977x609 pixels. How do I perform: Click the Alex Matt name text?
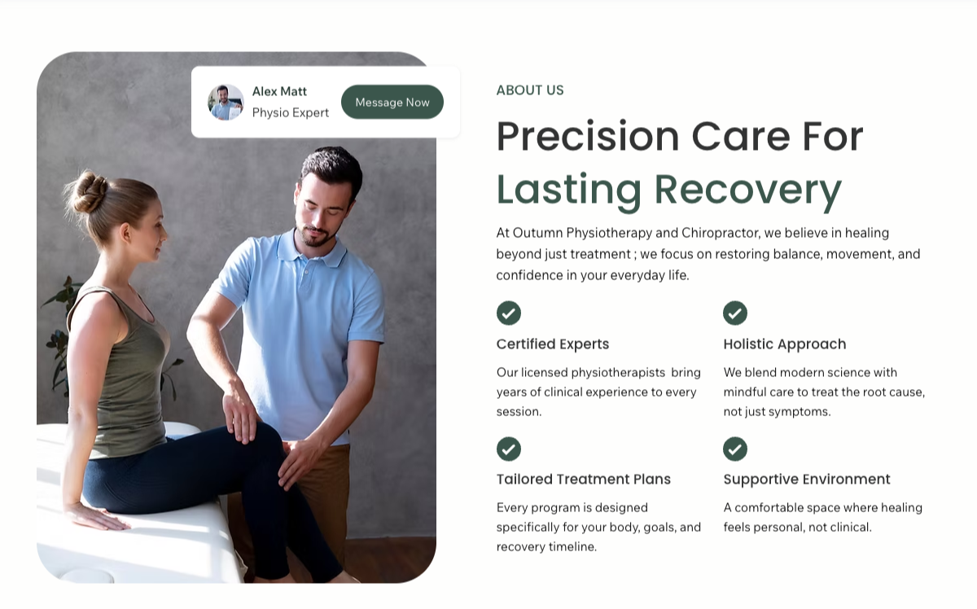point(279,91)
